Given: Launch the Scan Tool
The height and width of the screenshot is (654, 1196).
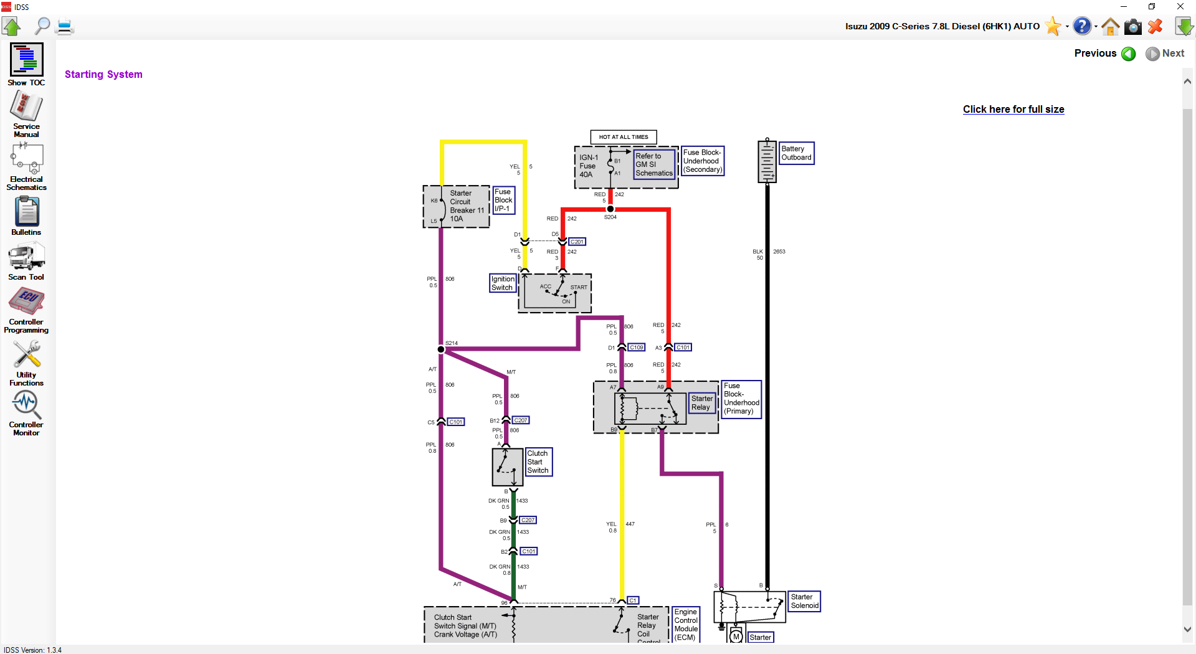Looking at the screenshot, I should 26,261.
